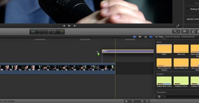Image resolution: width=199 pixels, height=103 pixels.
Task: Click the timecode display 27:12
Action: pyautogui.click(x=47, y=31)
